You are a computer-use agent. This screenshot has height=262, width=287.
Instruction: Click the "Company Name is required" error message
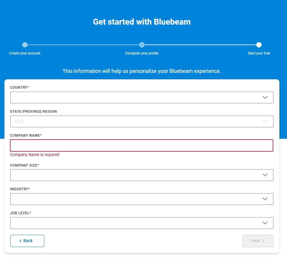click(x=35, y=155)
